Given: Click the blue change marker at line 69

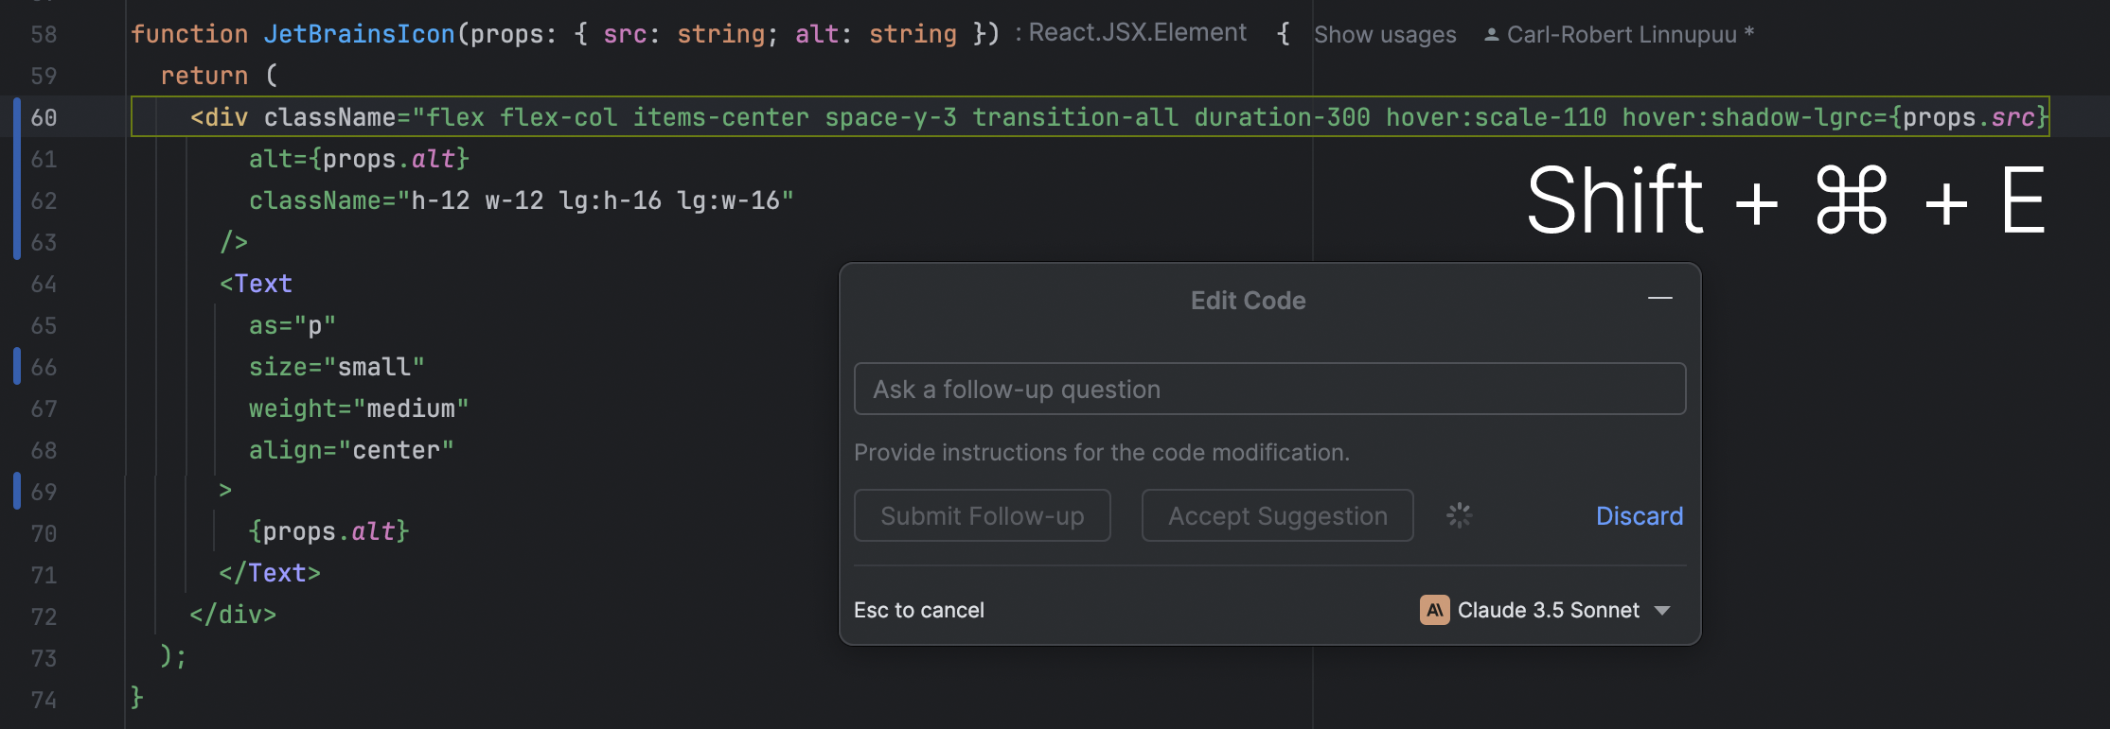Looking at the screenshot, I should point(17,491).
